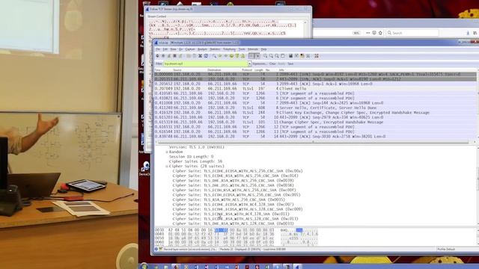Open the Statistics menu
This screenshot has width=479, height=269.
(215, 49)
